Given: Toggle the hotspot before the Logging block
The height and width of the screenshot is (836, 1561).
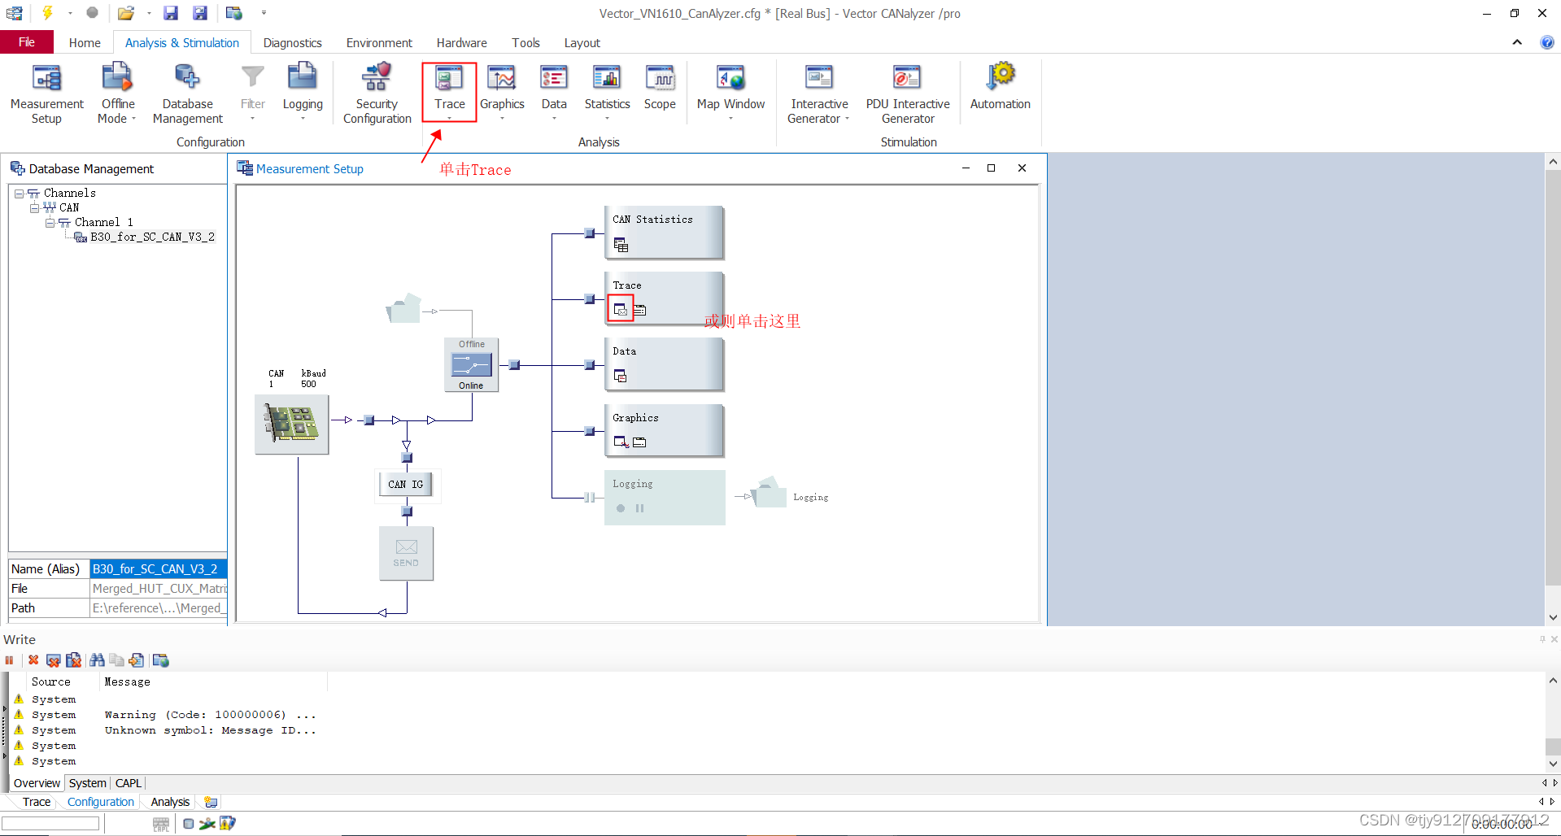Looking at the screenshot, I should pos(589,497).
